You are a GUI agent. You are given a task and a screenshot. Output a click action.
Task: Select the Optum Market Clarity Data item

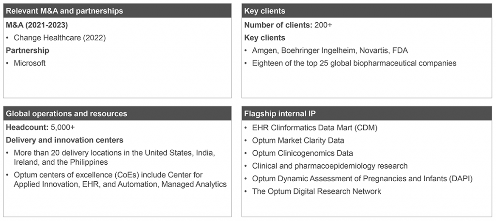[x=298, y=140]
